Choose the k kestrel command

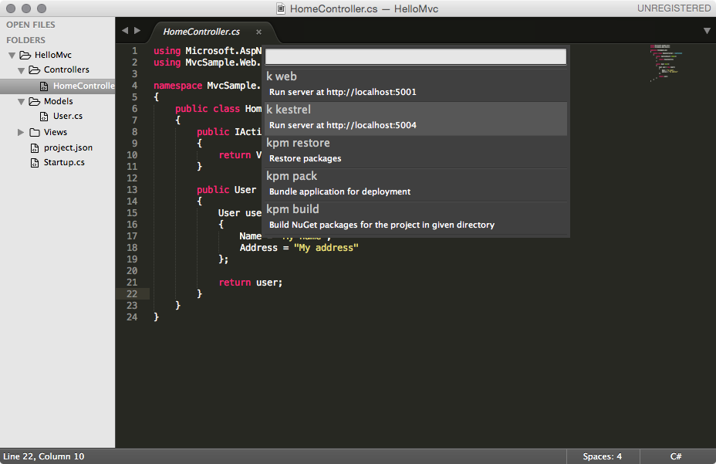click(x=416, y=117)
